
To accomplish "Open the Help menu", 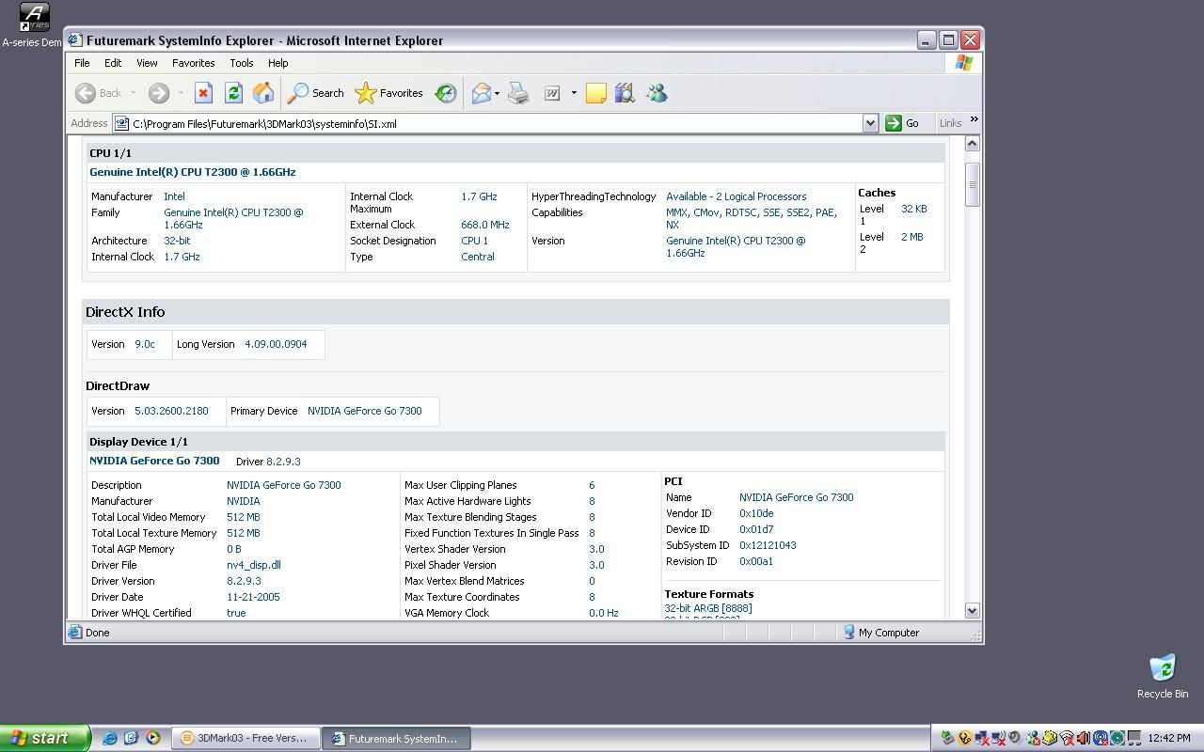I will (x=277, y=63).
